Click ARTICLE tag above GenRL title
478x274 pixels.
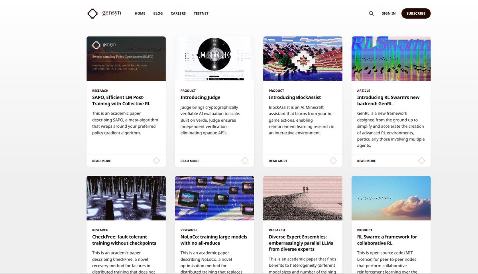pos(364,91)
